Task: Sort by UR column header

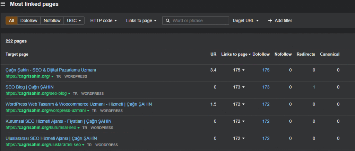Action: (213, 54)
